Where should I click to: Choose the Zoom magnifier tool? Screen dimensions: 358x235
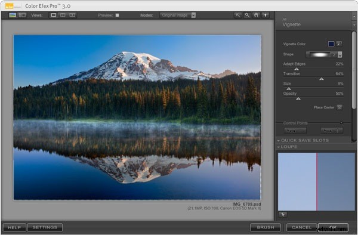247,16
